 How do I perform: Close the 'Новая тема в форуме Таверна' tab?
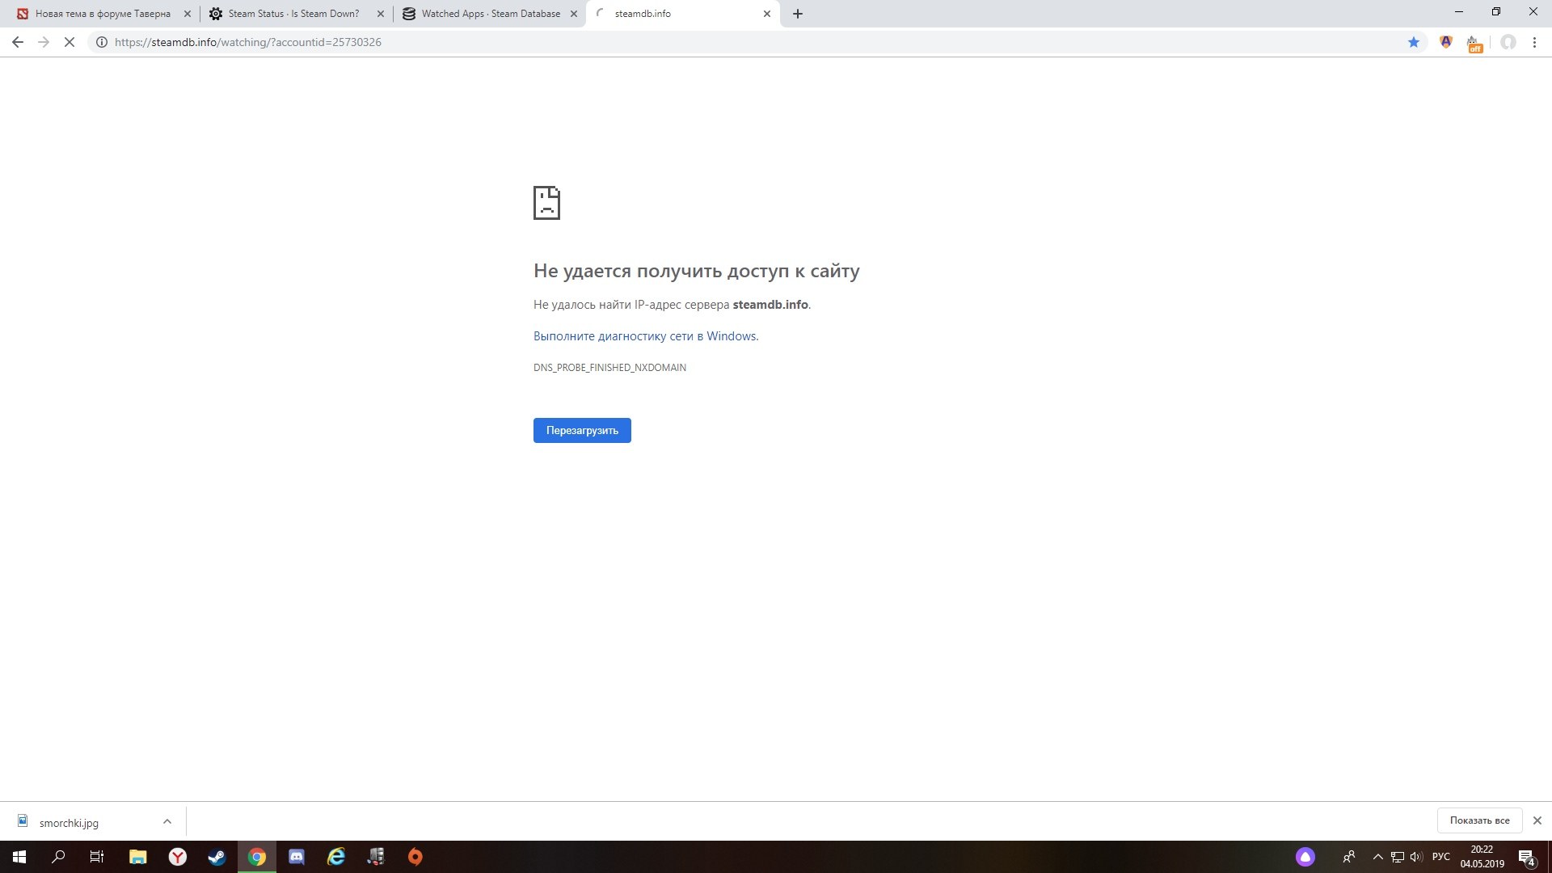tap(188, 14)
